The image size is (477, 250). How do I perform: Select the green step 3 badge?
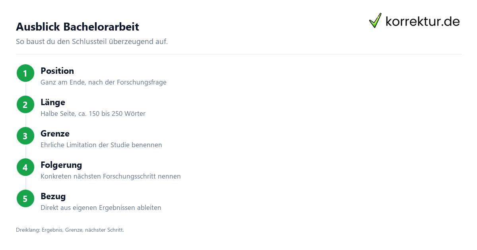coord(25,136)
